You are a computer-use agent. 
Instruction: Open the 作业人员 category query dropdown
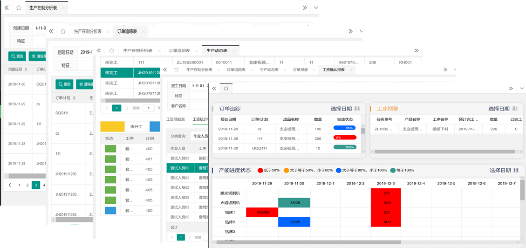coord(200,136)
